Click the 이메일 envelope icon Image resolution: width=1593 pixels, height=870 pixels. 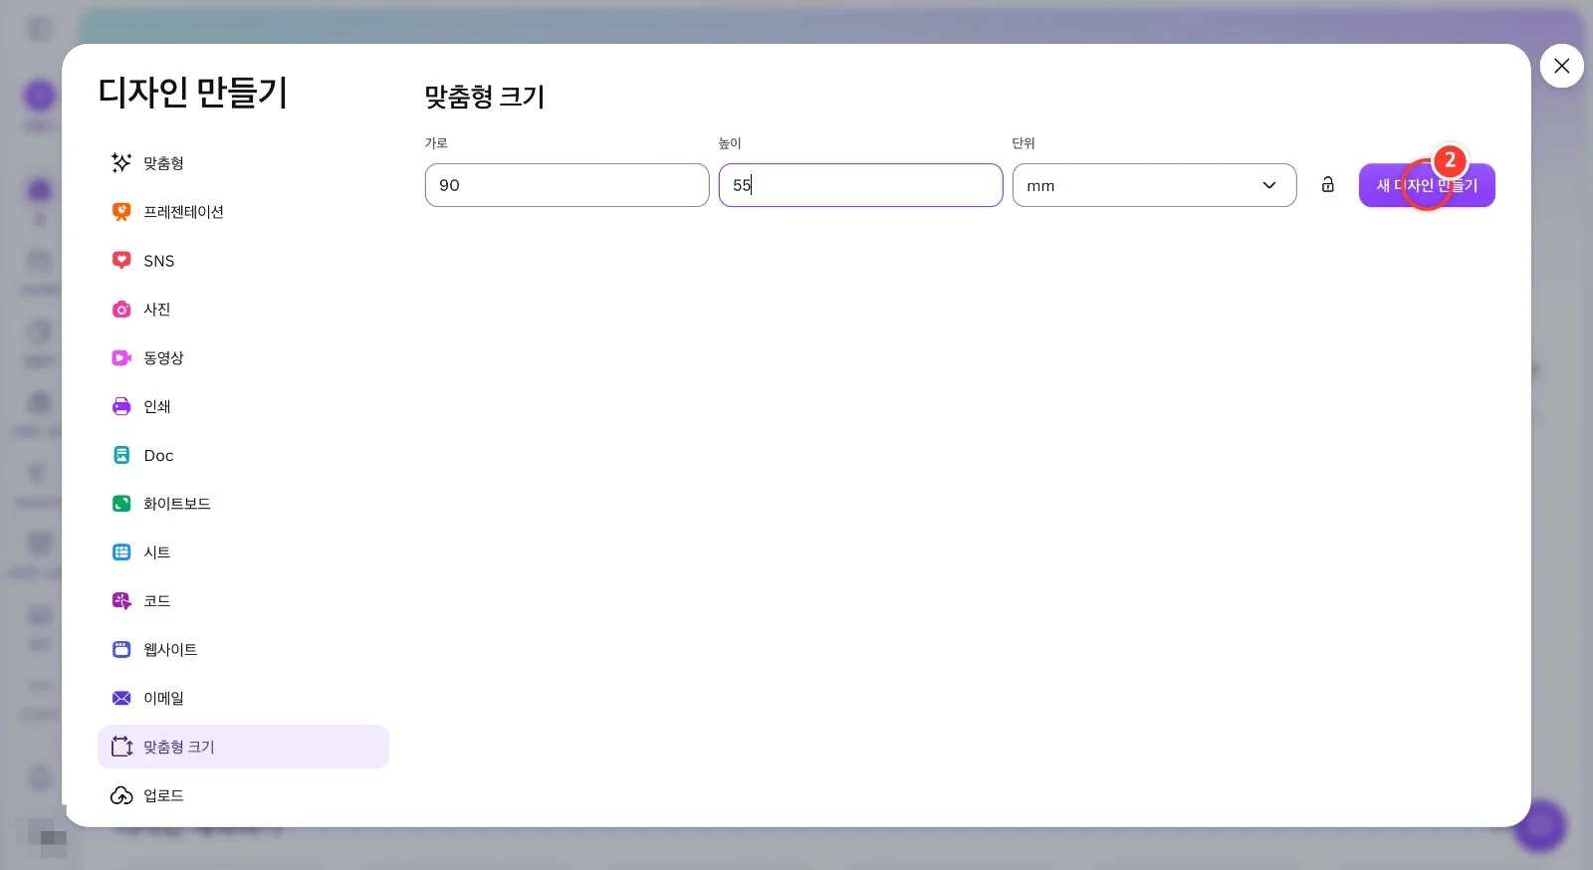pyautogui.click(x=121, y=698)
